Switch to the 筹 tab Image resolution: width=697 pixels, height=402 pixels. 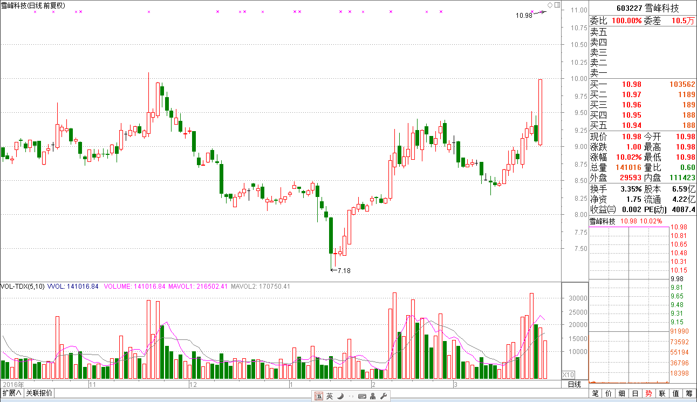(689, 393)
